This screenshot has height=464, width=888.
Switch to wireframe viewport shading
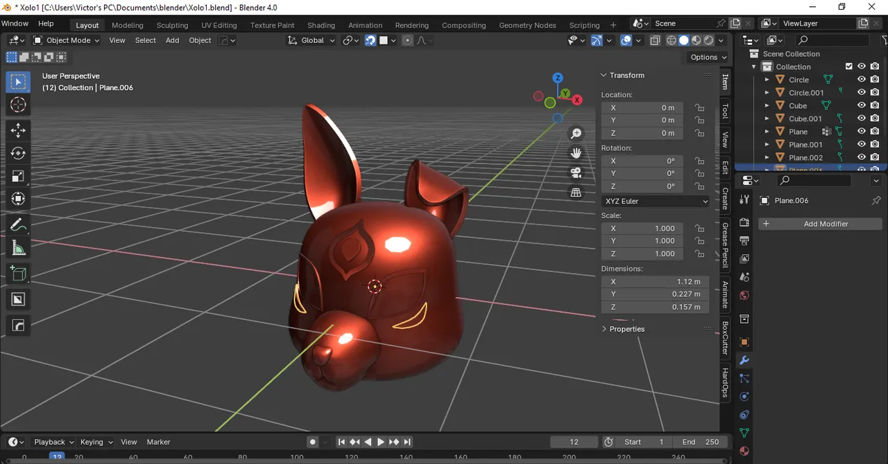tap(671, 40)
